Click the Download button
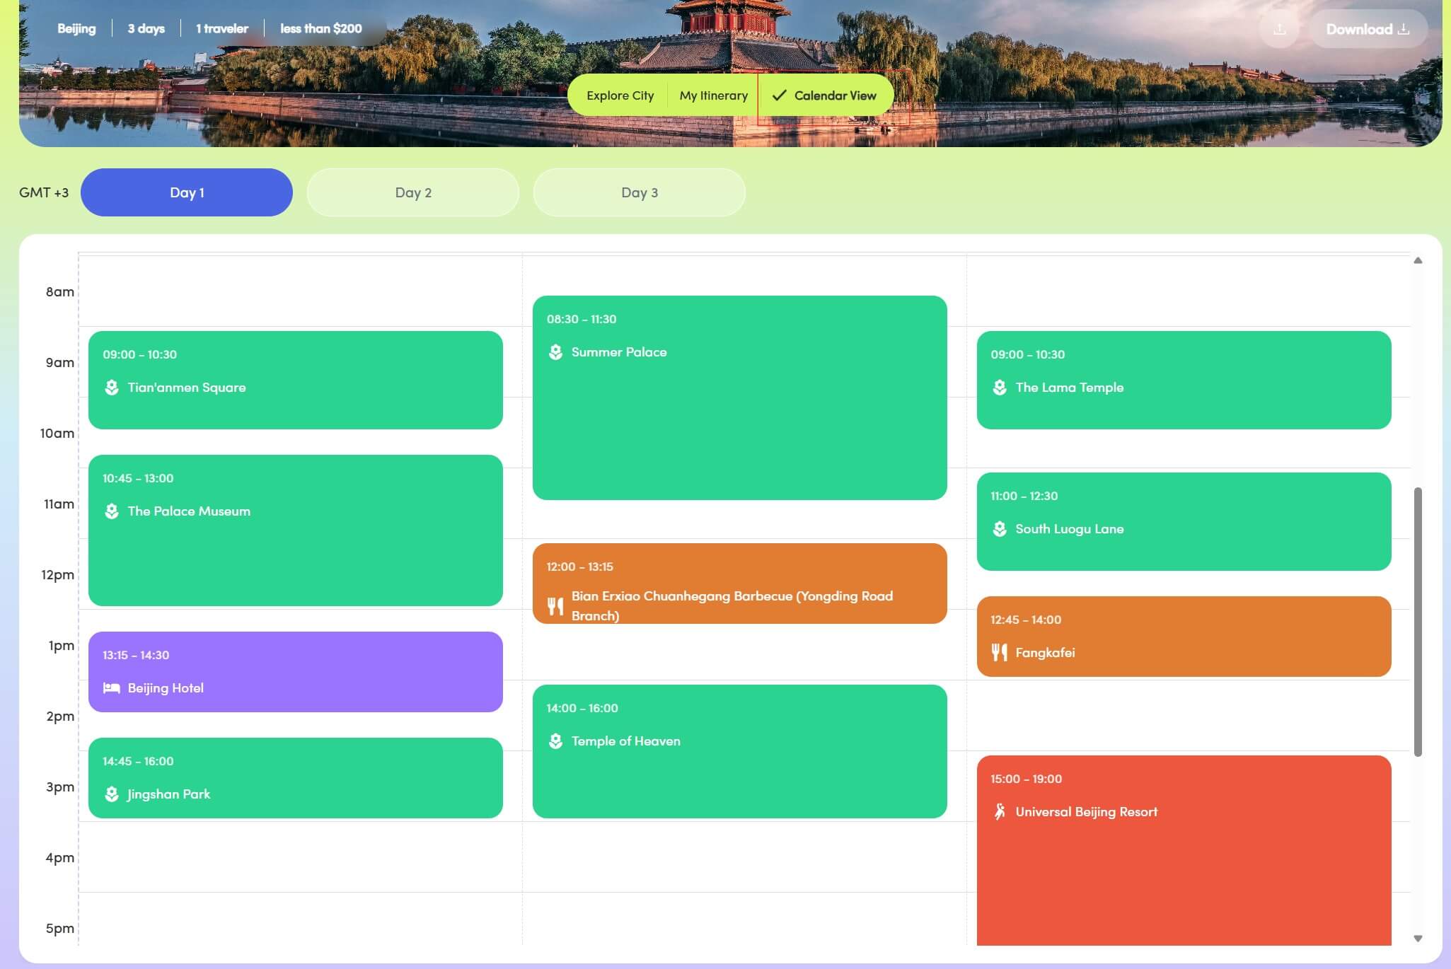1451x969 pixels. (x=1368, y=29)
